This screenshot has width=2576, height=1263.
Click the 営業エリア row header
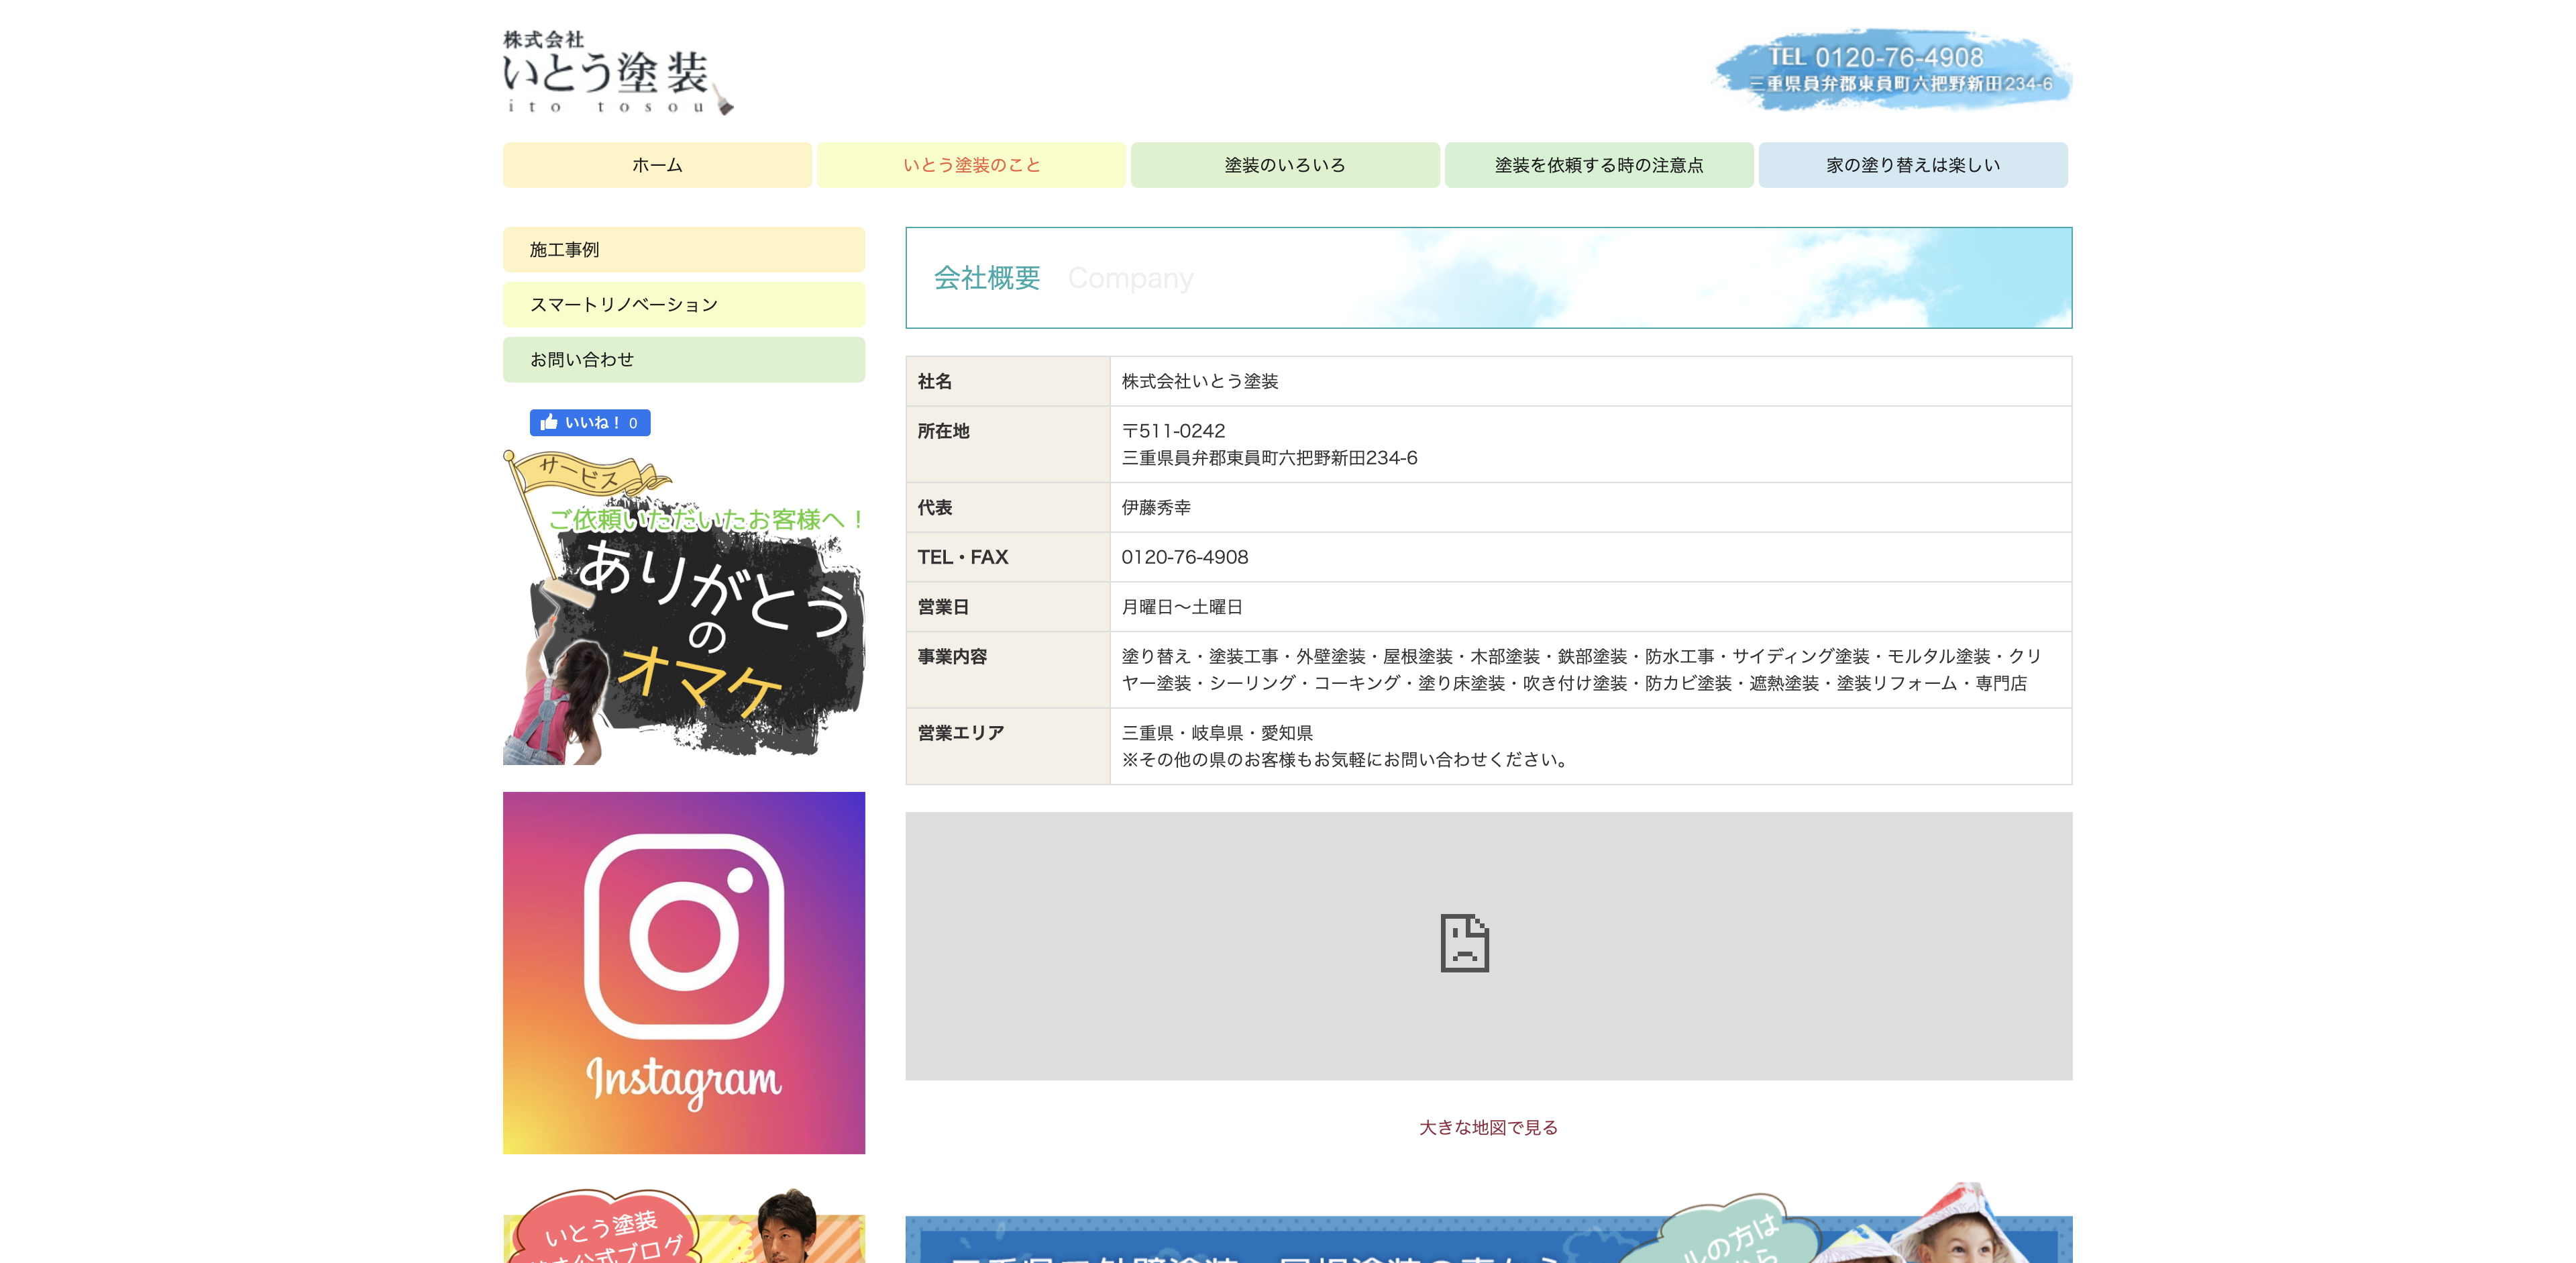coord(1008,746)
